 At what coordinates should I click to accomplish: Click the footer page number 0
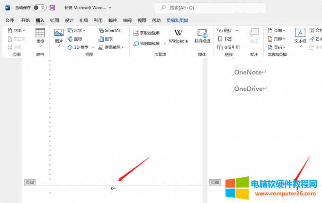pyautogui.click(x=113, y=188)
